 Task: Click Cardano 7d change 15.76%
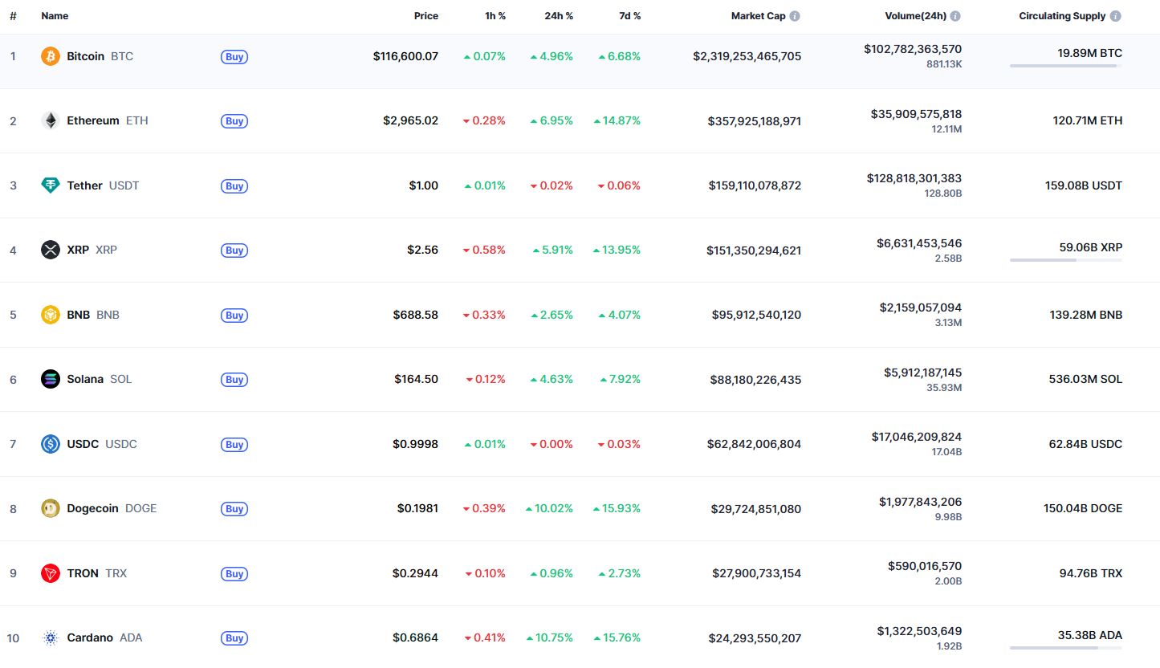[617, 637]
